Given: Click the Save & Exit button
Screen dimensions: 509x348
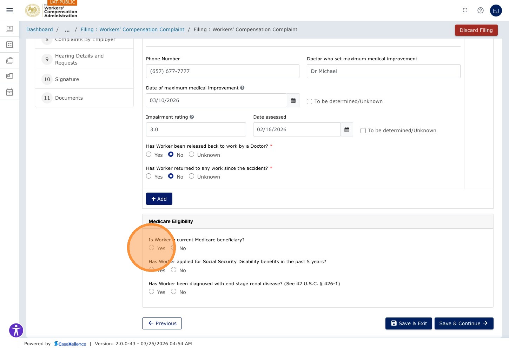Looking at the screenshot, I should [409, 323].
